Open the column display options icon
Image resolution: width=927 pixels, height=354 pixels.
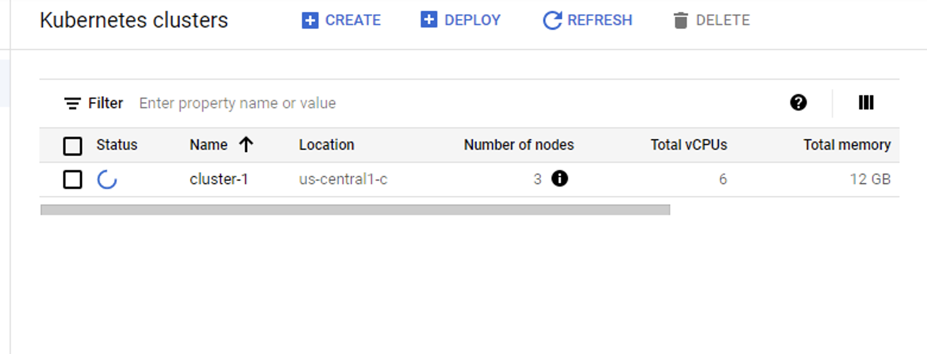pyautogui.click(x=866, y=103)
